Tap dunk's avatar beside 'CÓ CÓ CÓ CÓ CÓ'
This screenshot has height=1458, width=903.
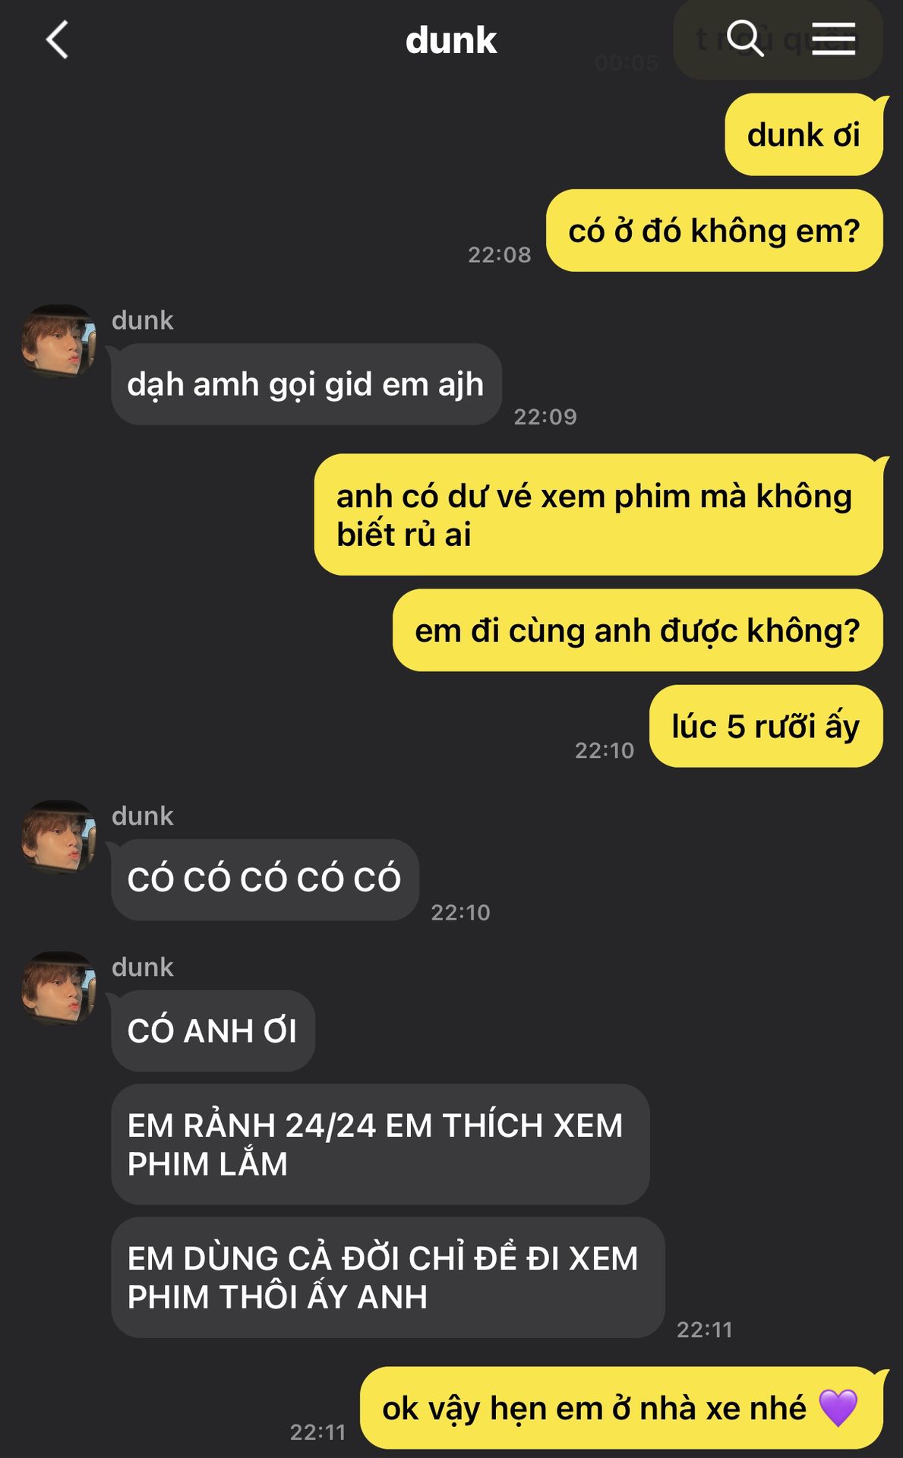(x=58, y=837)
